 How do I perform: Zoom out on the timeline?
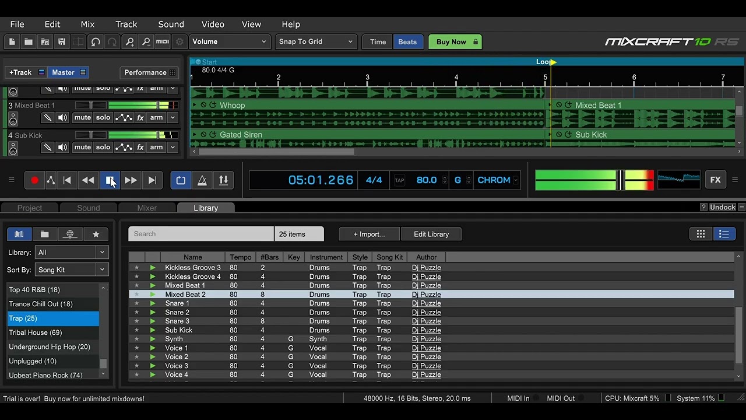pos(146,41)
